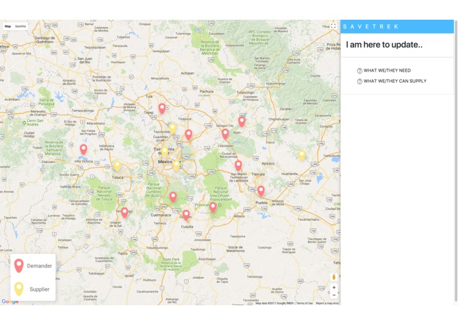The width and height of the screenshot is (458, 325).
Task: Click the red marker northeast of Apan
Action: coord(242,121)
